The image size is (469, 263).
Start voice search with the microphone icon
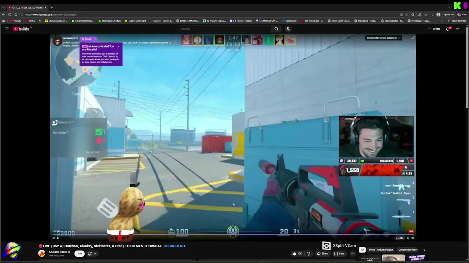pyautogui.click(x=288, y=29)
